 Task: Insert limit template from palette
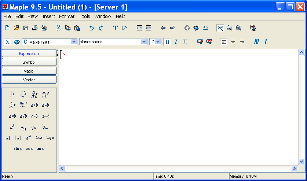click(x=23, y=105)
